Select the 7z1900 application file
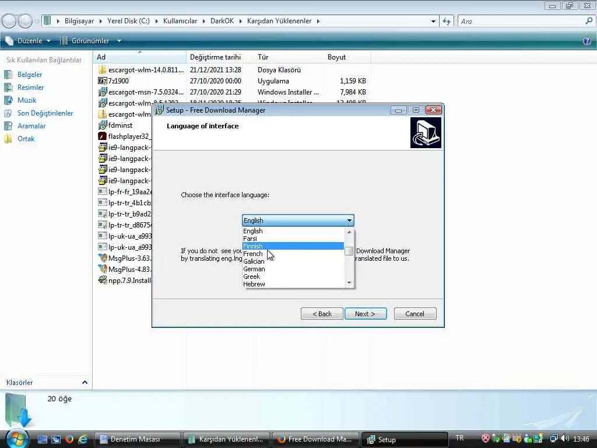This screenshot has height=448, width=597. point(118,80)
